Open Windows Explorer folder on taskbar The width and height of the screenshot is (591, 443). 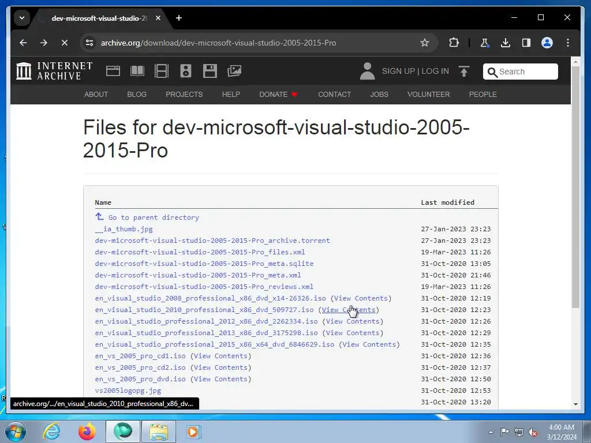159,431
